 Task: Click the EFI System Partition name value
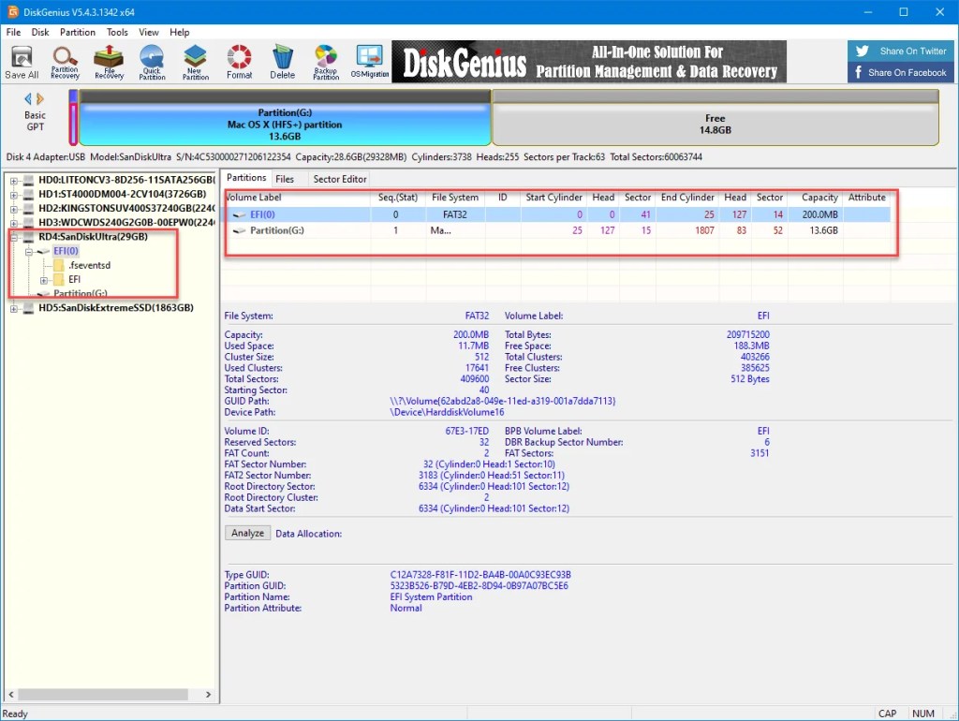click(x=431, y=596)
